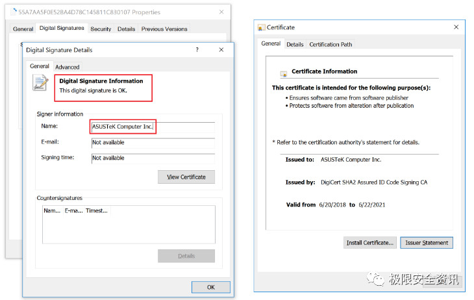Viewport: 474px width, 300px height.
Task: Click the Install Certificate... button
Action: click(x=369, y=243)
